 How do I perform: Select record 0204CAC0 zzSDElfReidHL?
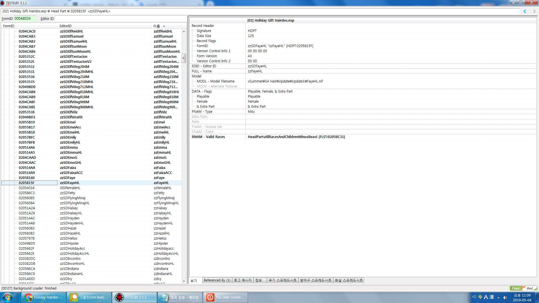(x=91, y=31)
